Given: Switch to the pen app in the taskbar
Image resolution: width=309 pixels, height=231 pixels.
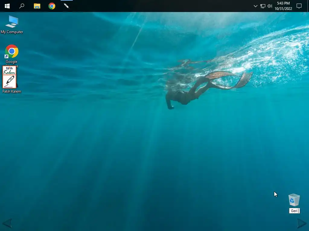Looking at the screenshot, I should [66, 6].
